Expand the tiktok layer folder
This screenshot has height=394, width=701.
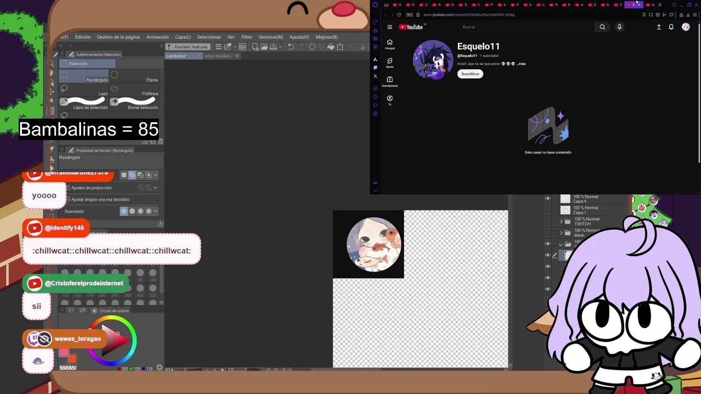pos(561,233)
